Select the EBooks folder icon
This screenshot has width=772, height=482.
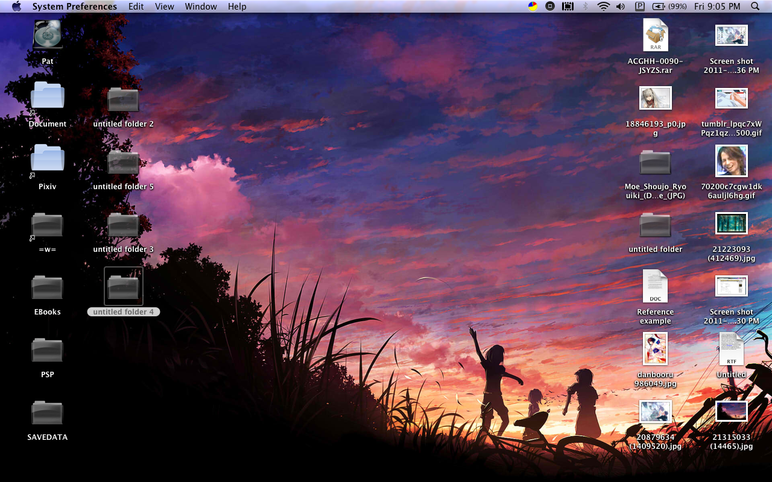(48, 287)
